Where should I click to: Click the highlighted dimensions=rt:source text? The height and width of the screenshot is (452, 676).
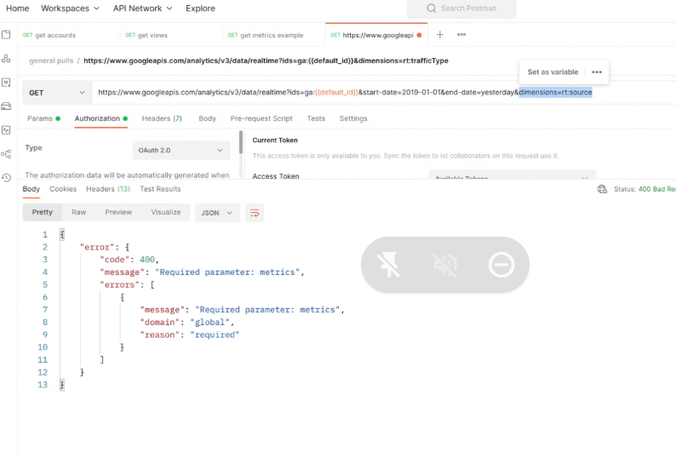(x=555, y=93)
